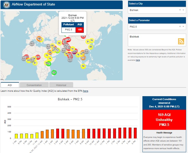
Task: Click the orange 112 map marker
Action: click(83, 58)
